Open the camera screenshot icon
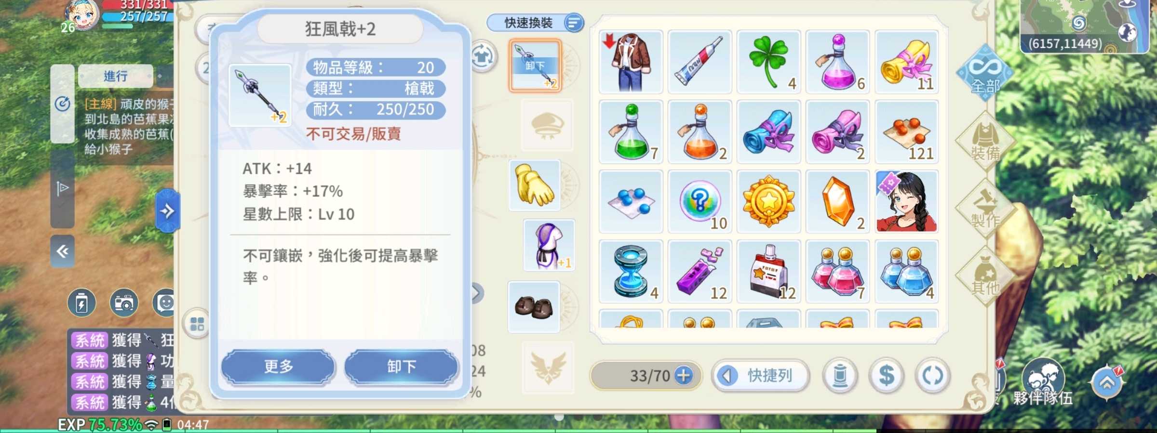The width and height of the screenshot is (1157, 433). (x=124, y=303)
